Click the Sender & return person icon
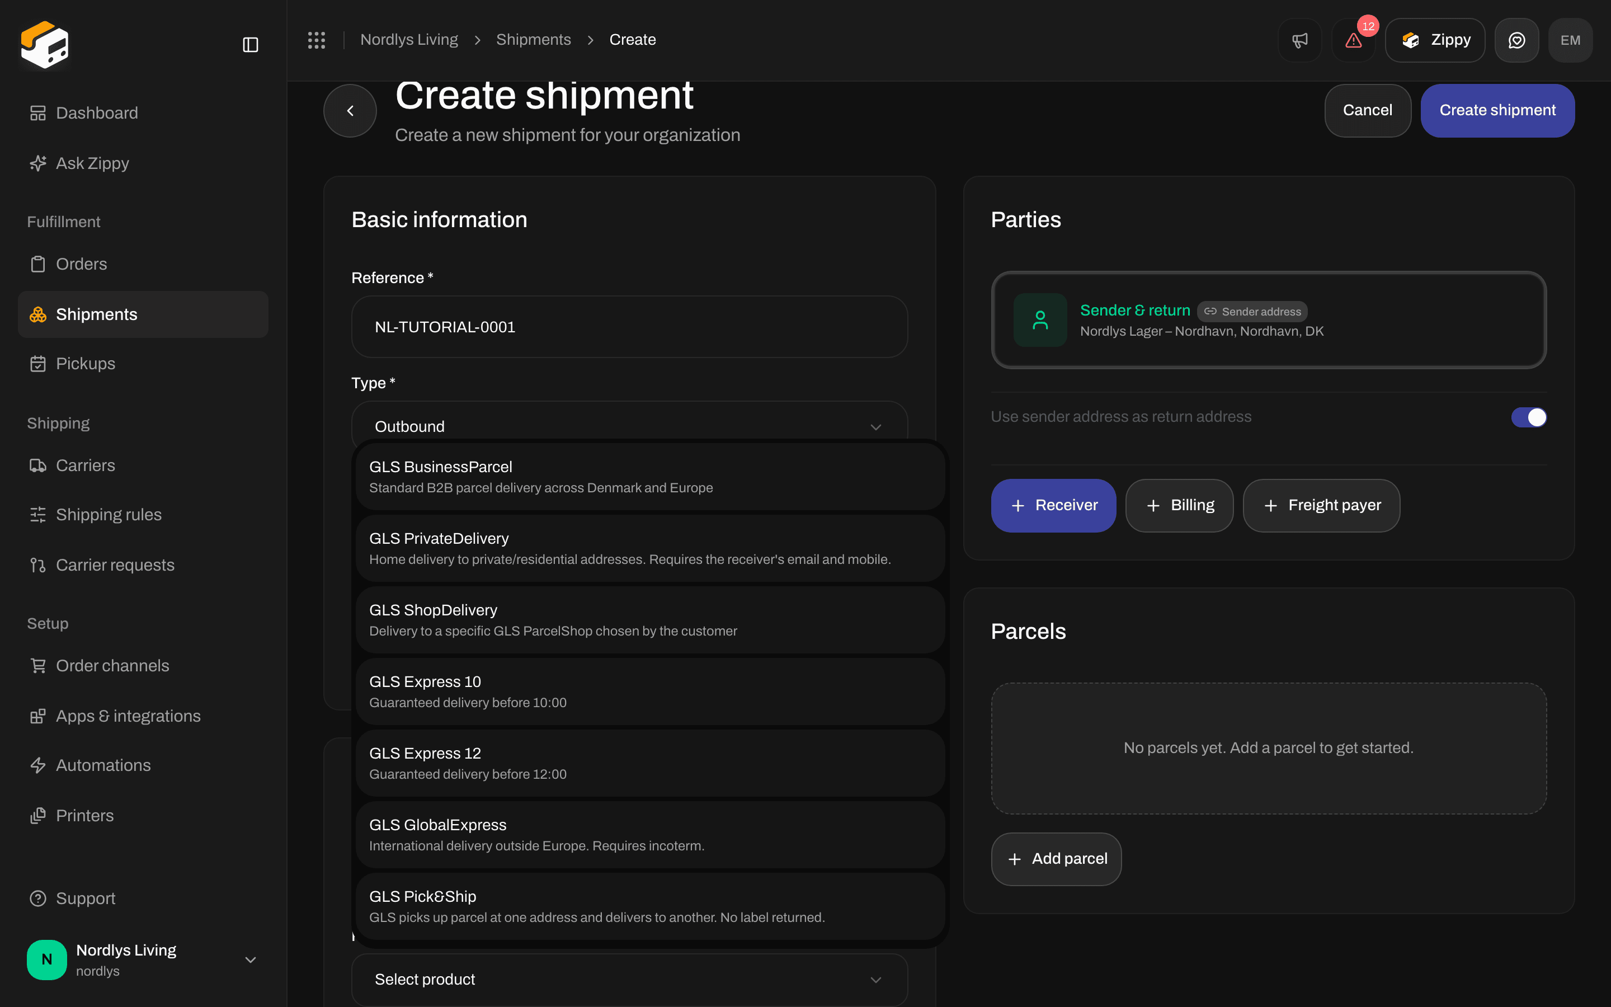The image size is (1611, 1007). pos(1040,319)
